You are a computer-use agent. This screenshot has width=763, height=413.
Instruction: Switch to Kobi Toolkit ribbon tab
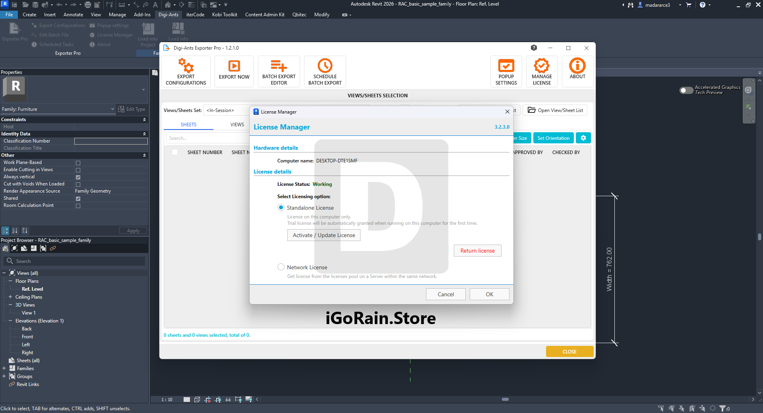[225, 15]
